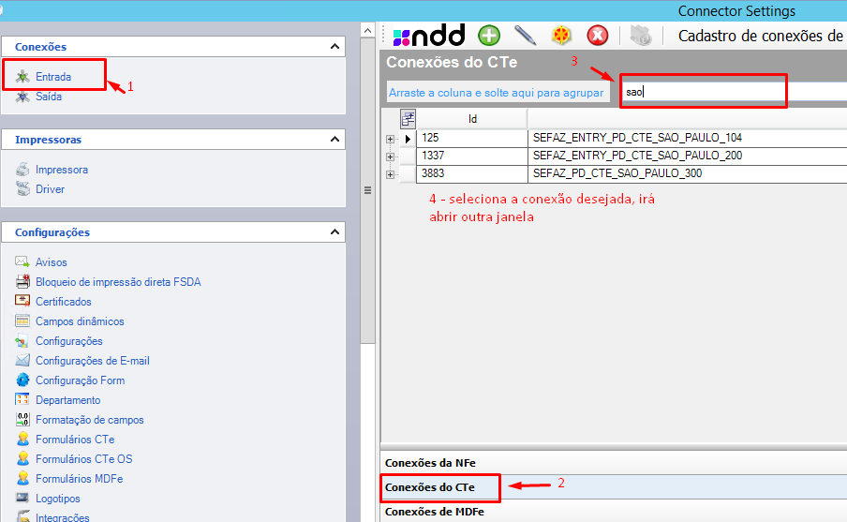847x522 pixels.
Task: Switch to Conexões da NFe tab
Action: [430, 463]
